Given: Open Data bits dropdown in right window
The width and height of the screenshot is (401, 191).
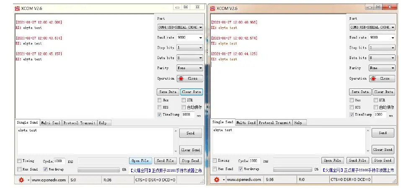Looking at the screenshot, I should (x=382, y=58).
